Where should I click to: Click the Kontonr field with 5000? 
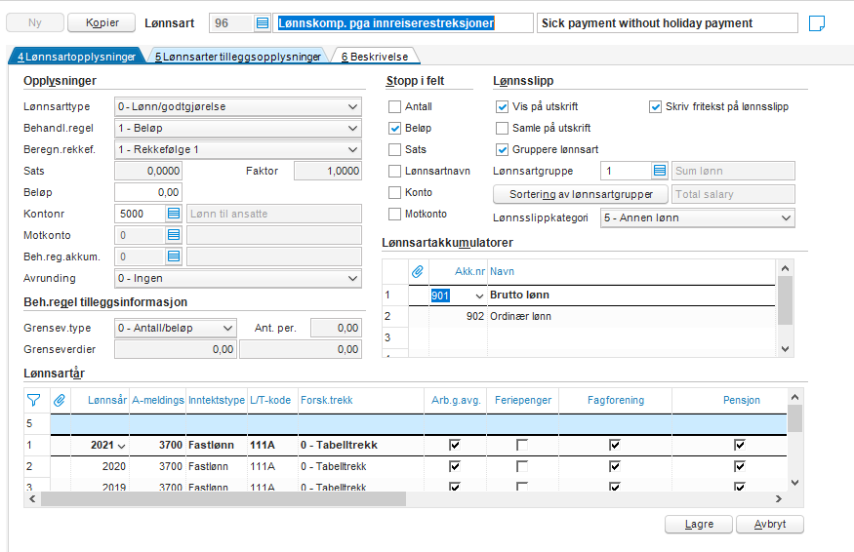140,214
